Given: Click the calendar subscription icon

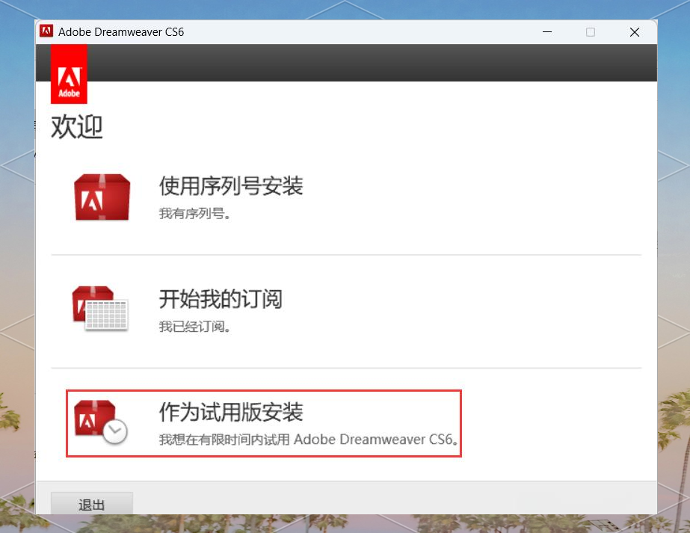Looking at the screenshot, I should coord(100,308).
